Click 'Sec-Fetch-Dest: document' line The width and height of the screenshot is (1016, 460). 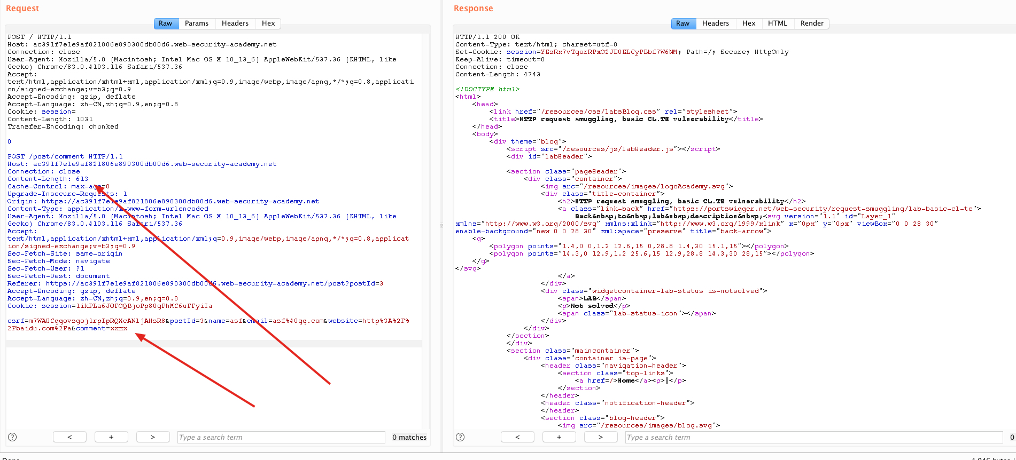[59, 276]
